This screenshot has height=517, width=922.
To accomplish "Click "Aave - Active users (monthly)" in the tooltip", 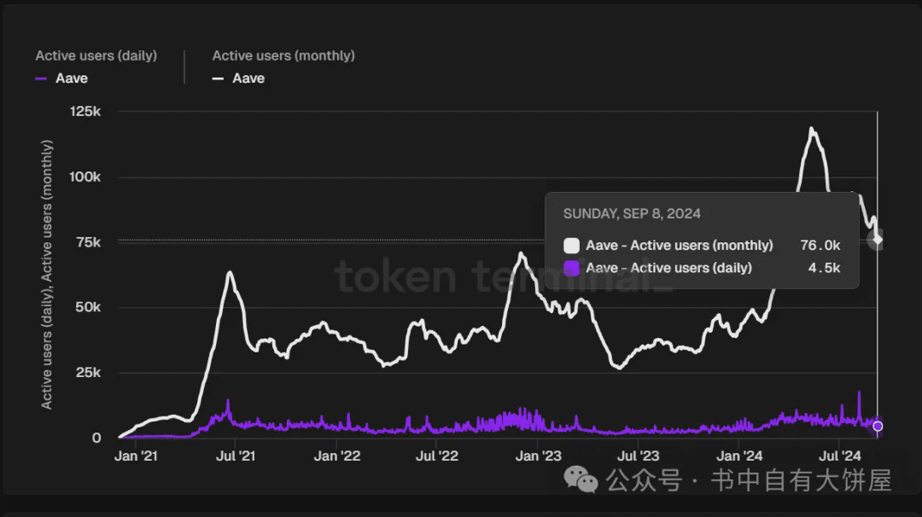I will (x=680, y=245).
